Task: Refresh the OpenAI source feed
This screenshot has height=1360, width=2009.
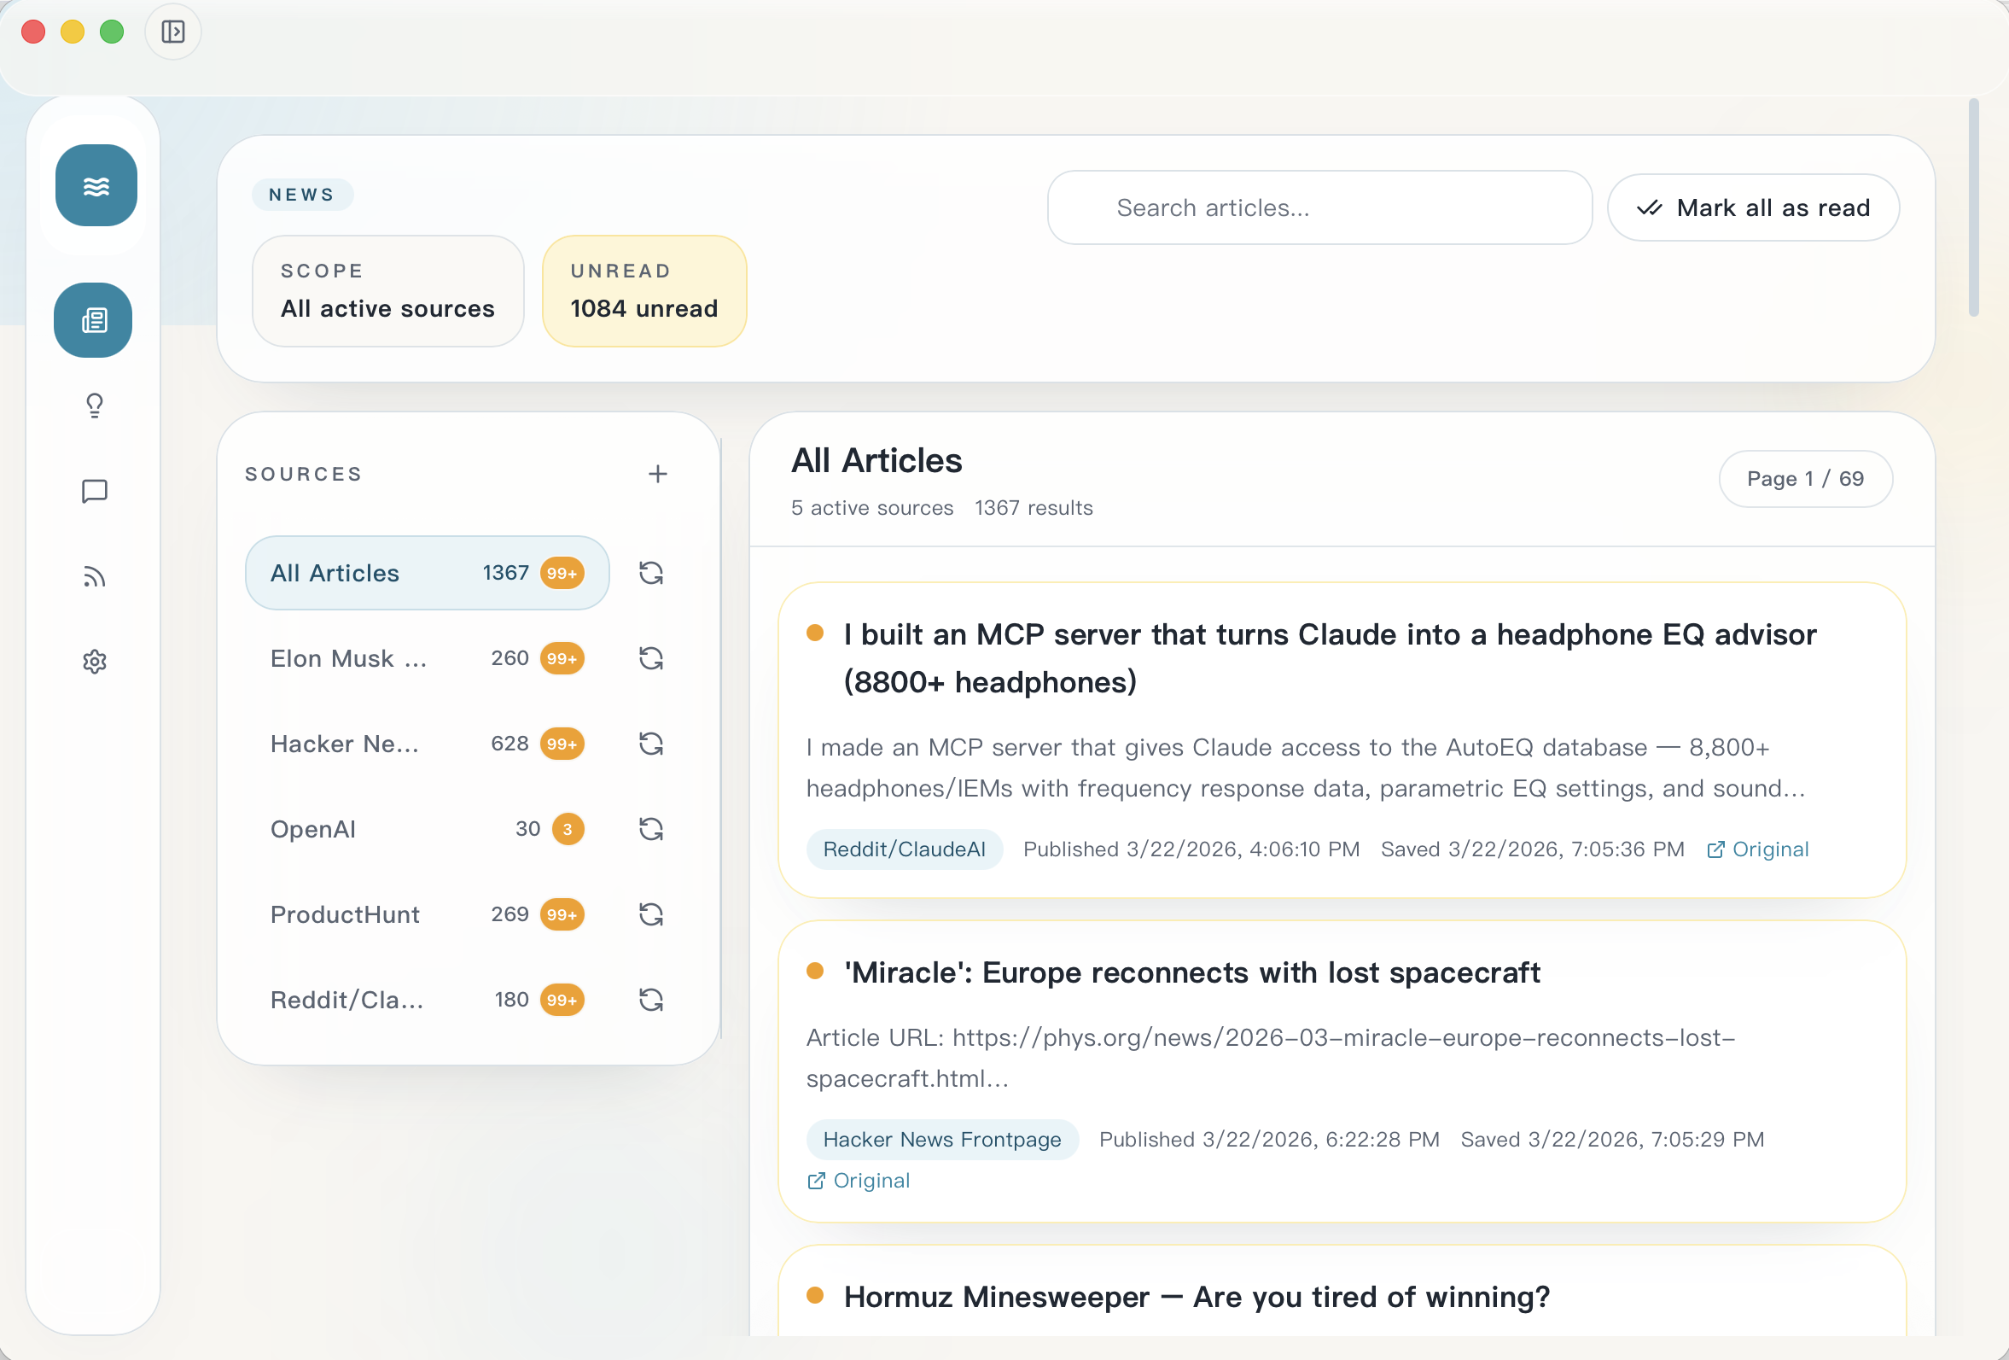Action: point(650,829)
